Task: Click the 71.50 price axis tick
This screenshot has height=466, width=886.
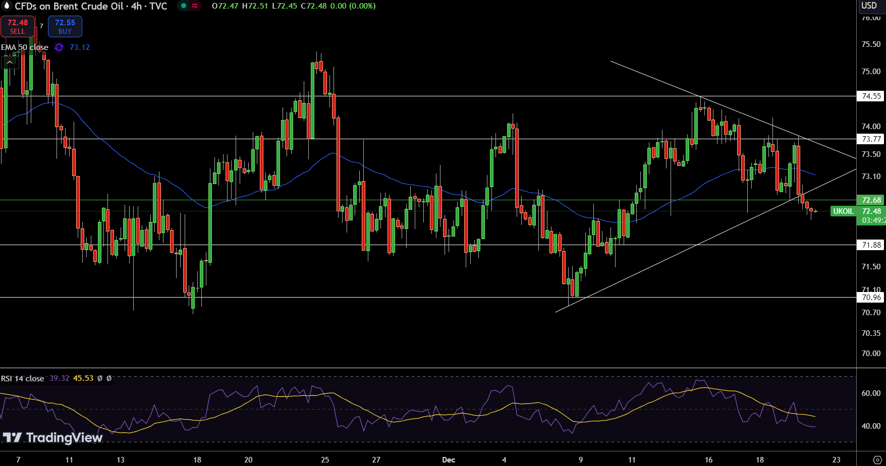Action: click(871, 267)
